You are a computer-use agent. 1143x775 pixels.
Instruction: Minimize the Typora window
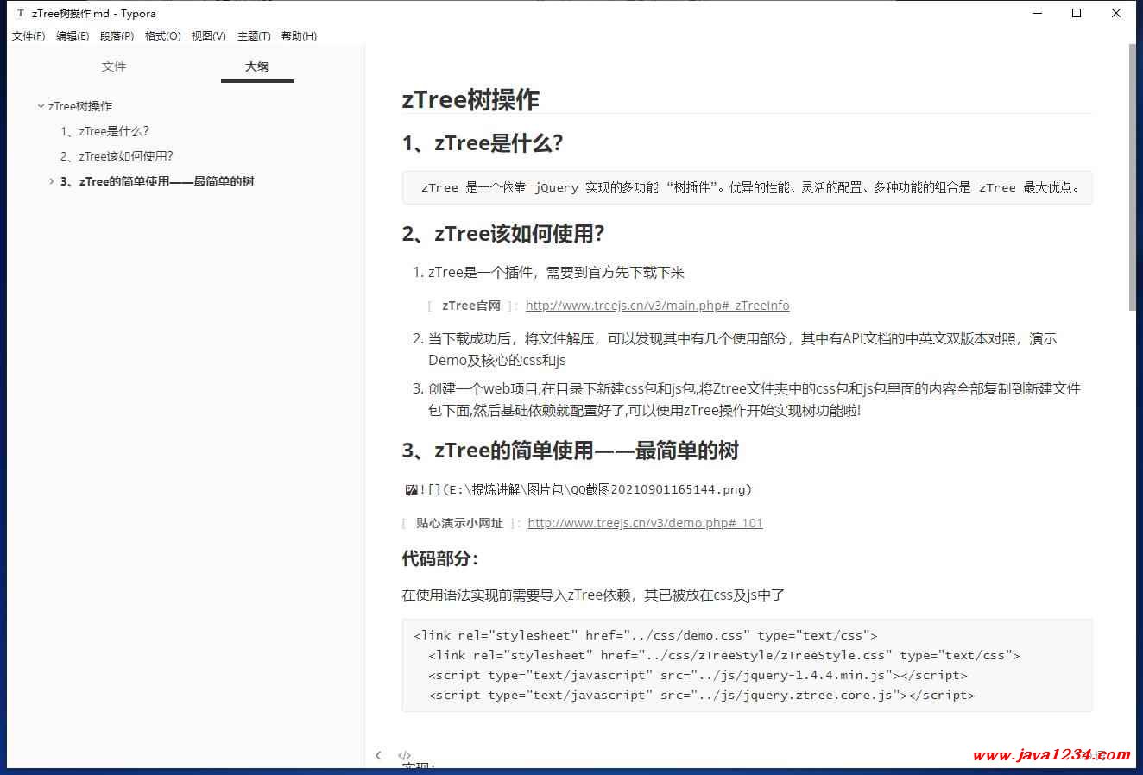tap(1038, 13)
